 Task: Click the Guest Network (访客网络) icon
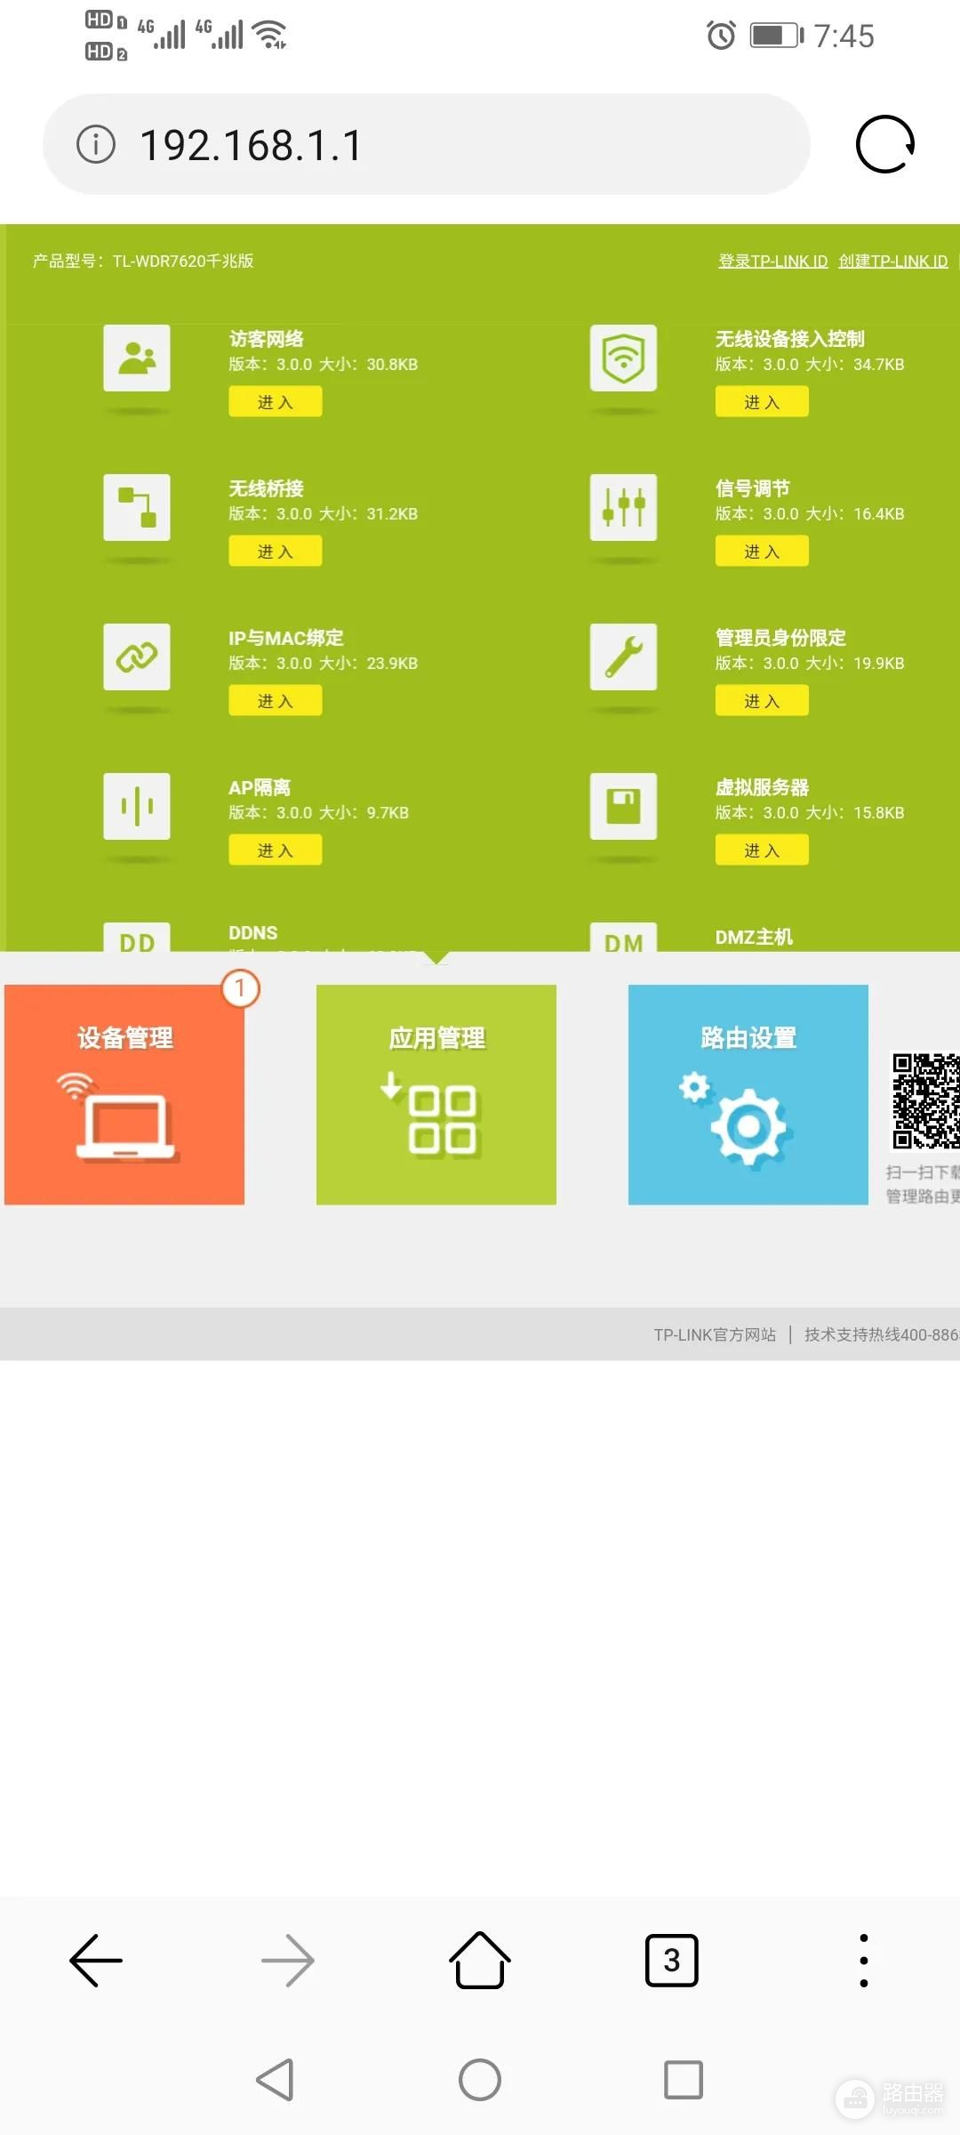tap(137, 358)
